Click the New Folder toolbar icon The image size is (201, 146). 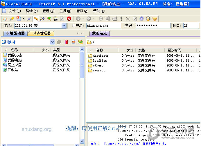[115, 19]
